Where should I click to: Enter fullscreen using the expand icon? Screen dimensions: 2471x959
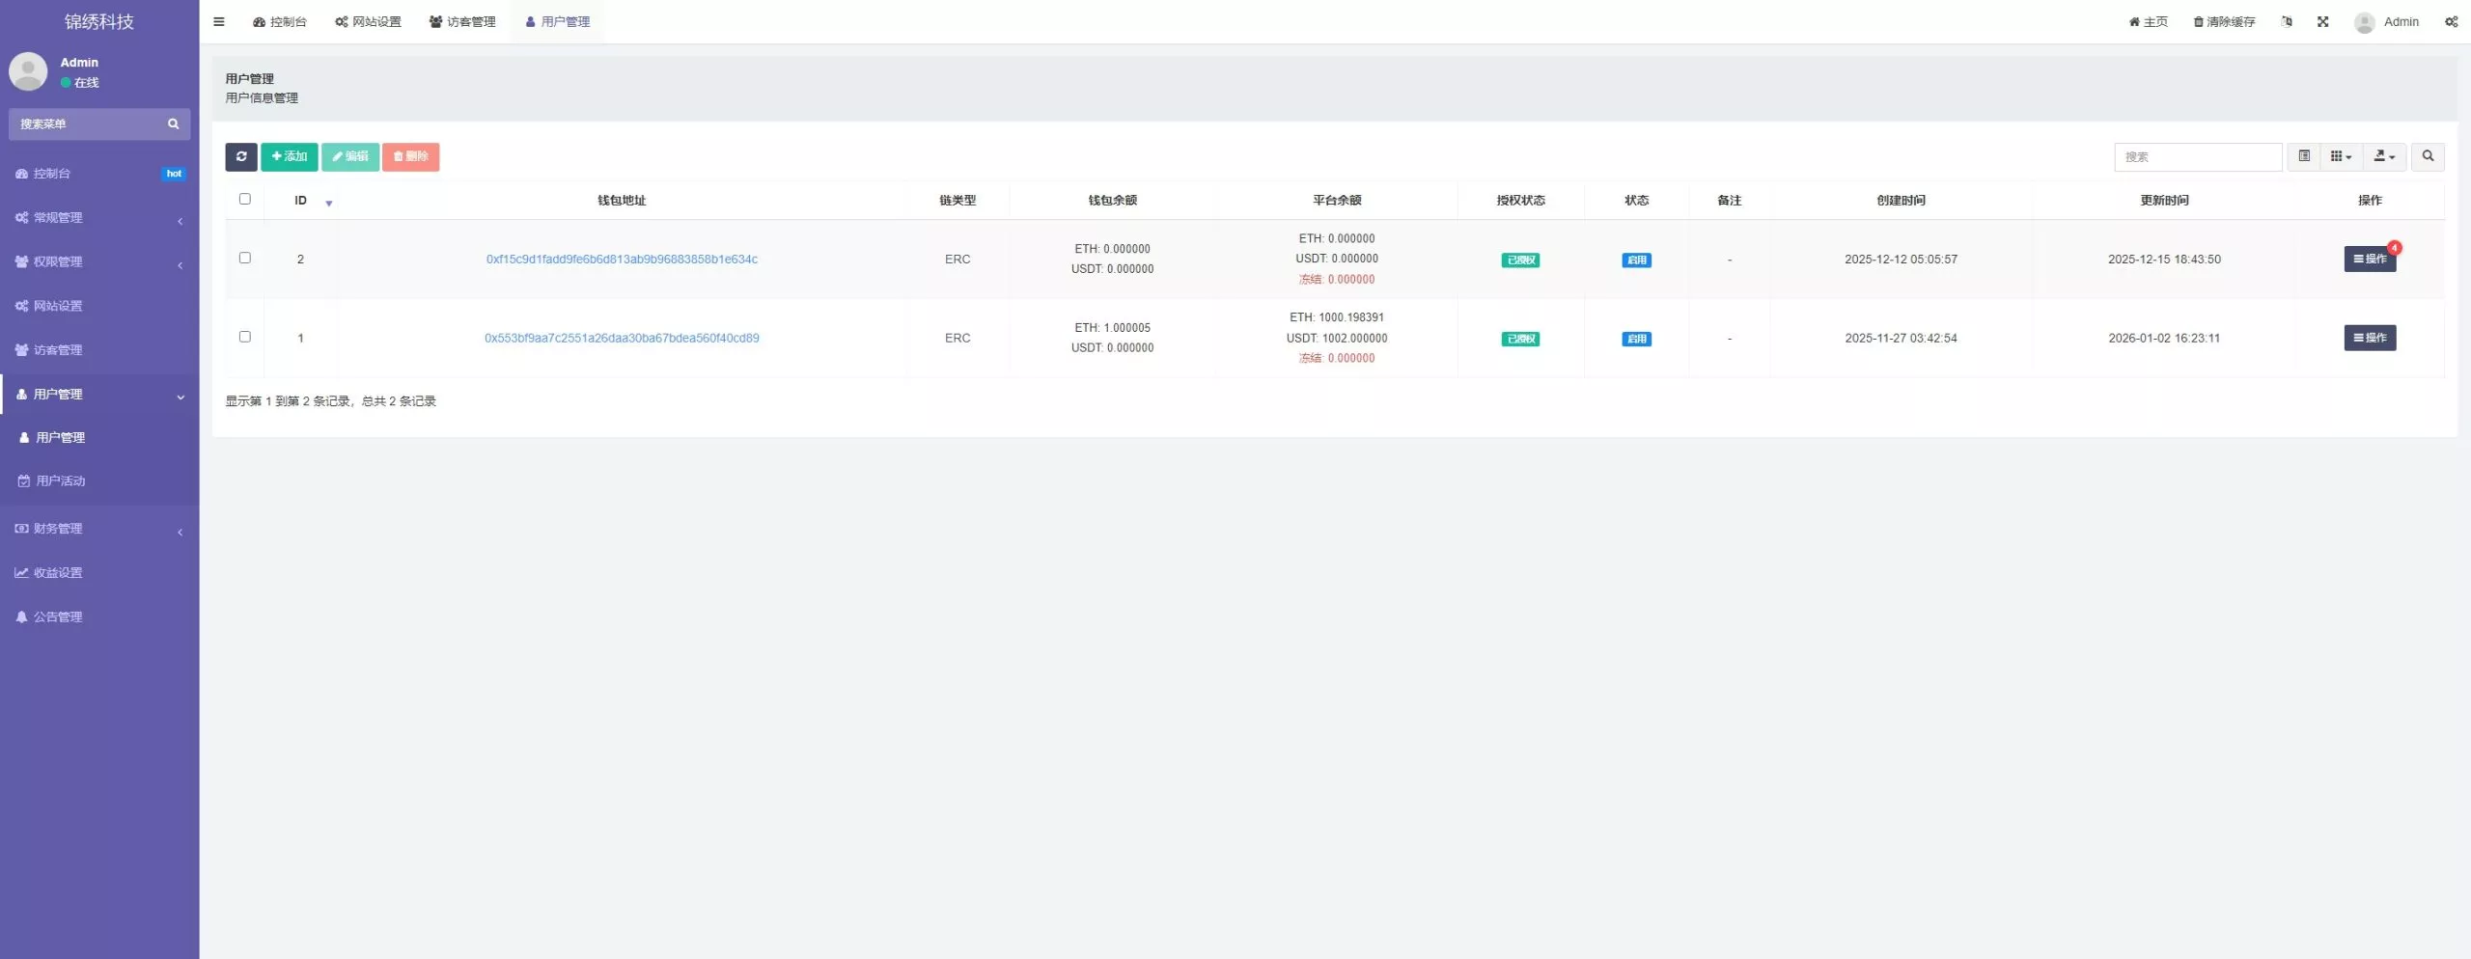point(2322,21)
